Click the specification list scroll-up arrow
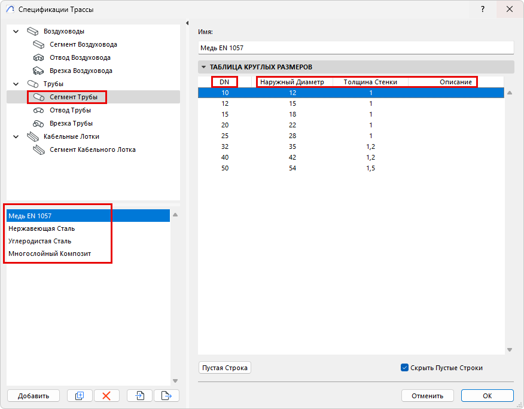The width and height of the screenshot is (524, 409). pos(175,215)
